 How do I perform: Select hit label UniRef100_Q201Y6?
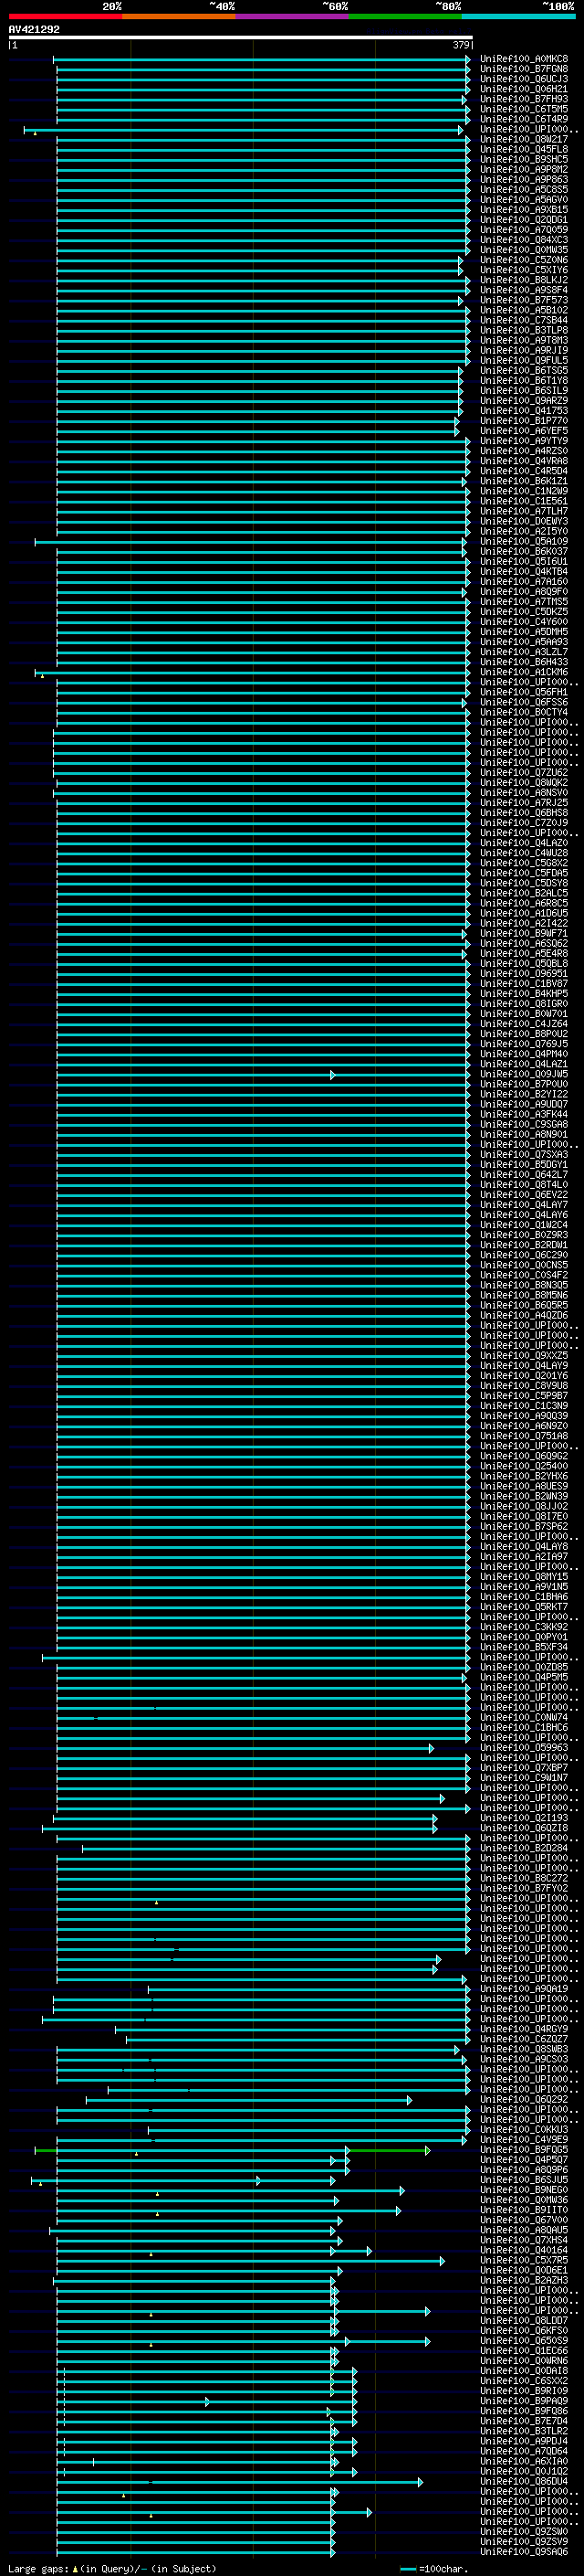point(524,1375)
